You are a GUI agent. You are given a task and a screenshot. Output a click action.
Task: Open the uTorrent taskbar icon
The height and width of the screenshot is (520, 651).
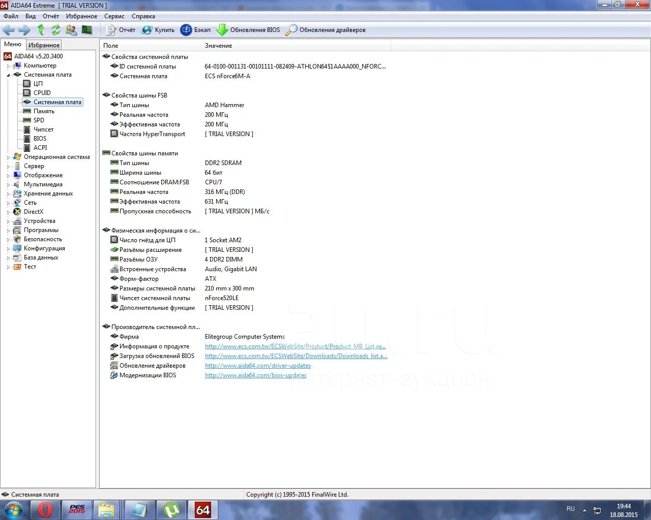tap(171, 510)
